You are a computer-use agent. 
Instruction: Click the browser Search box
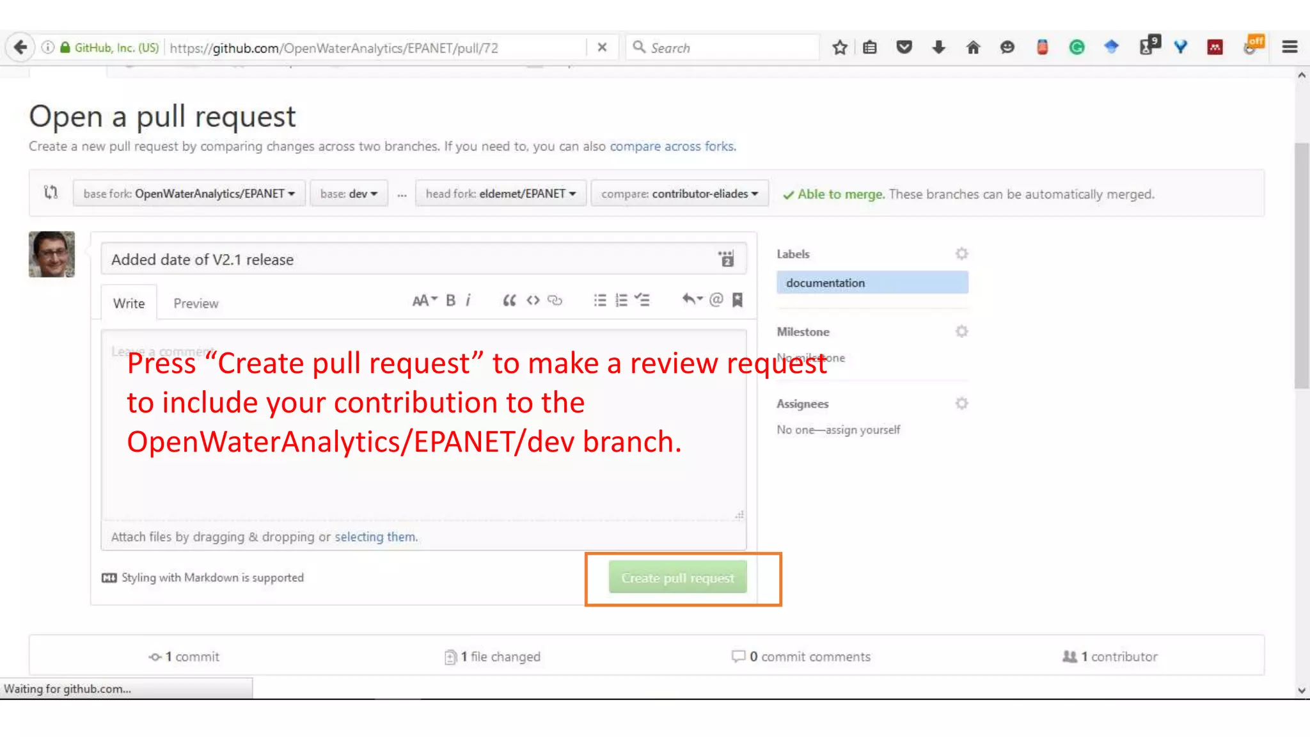click(722, 47)
